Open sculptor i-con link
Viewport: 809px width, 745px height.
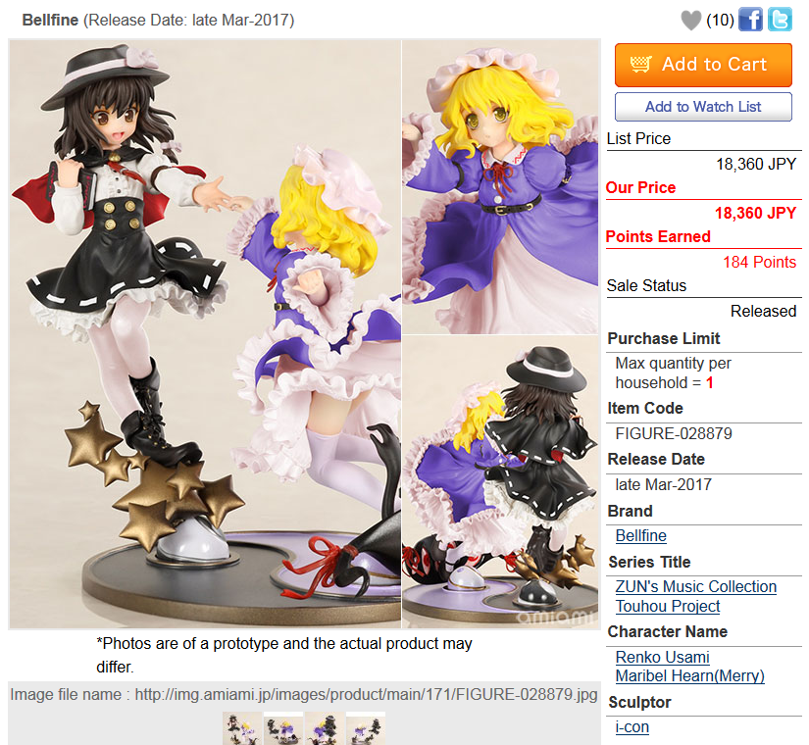(x=632, y=727)
